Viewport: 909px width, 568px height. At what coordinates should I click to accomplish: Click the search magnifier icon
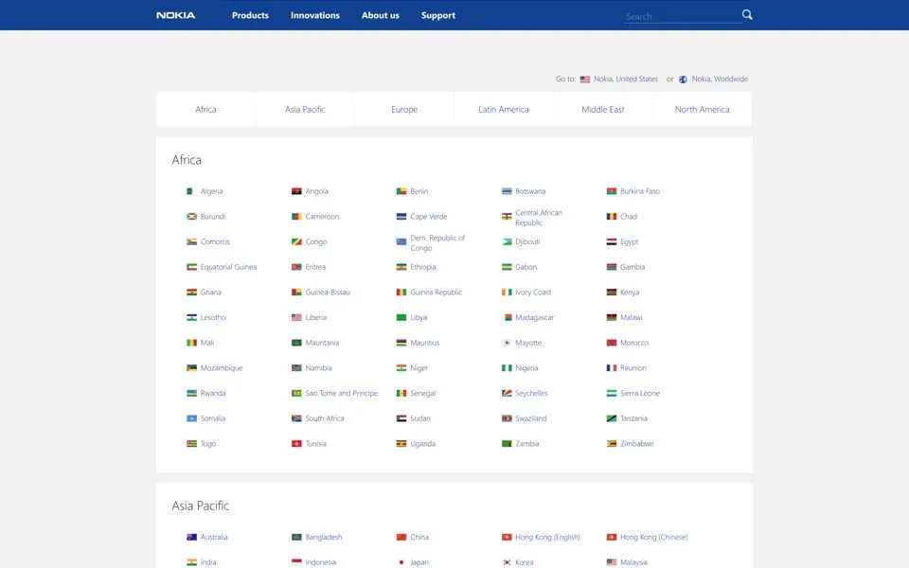pyautogui.click(x=747, y=14)
